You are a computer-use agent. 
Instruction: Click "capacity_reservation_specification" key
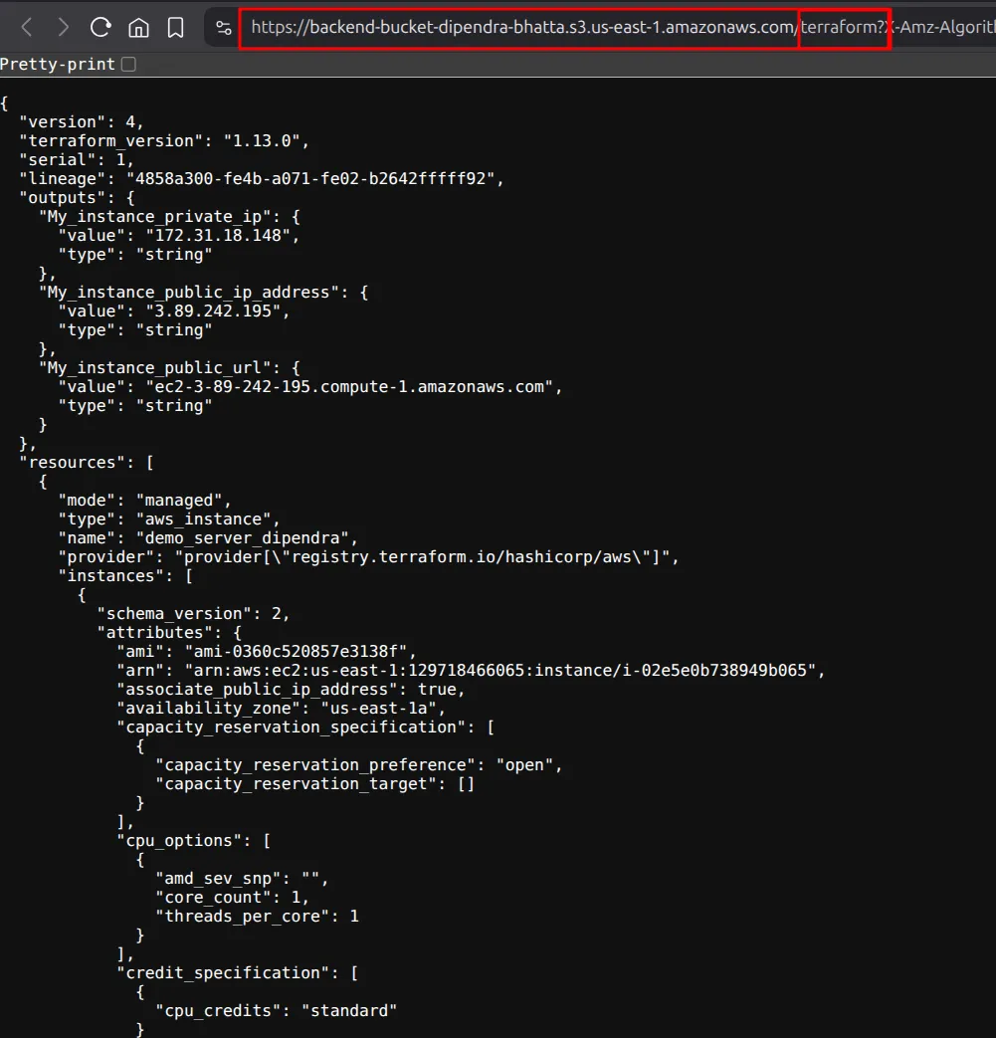291,727
